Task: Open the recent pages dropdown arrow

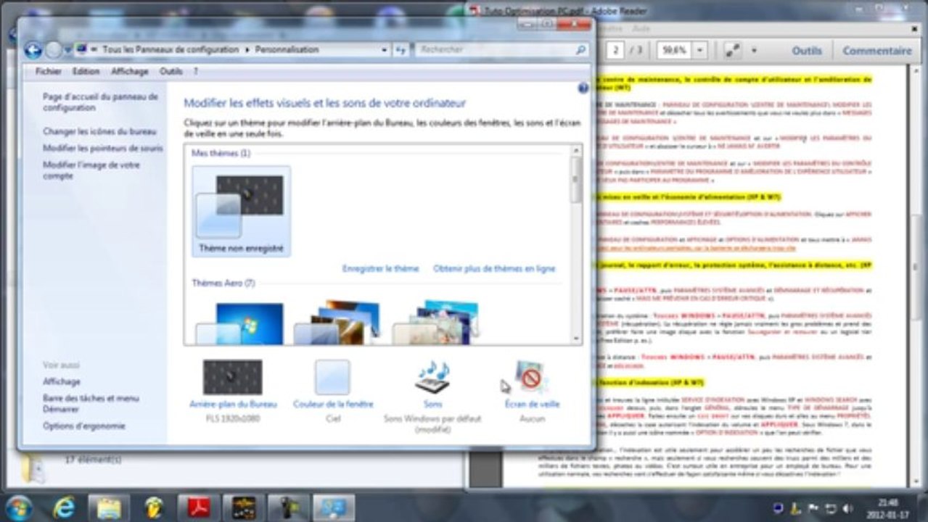Action: (x=67, y=50)
